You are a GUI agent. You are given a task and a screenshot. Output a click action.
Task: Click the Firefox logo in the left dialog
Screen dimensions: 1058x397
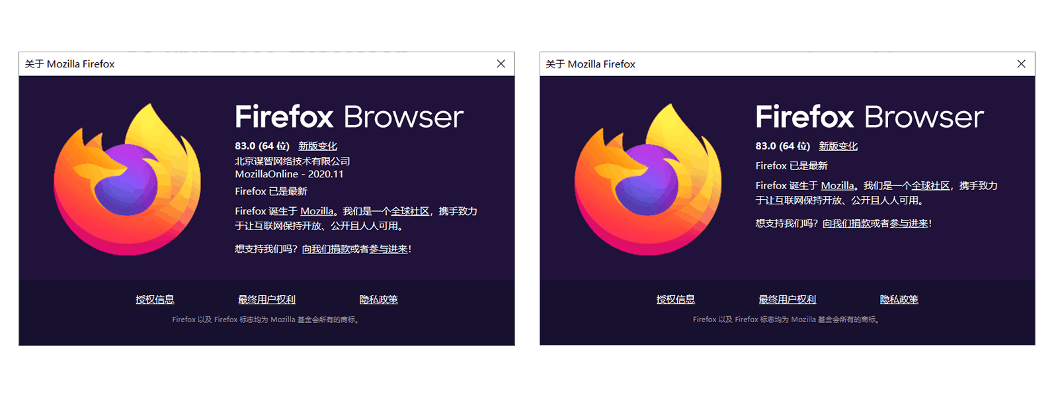coord(127,179)
